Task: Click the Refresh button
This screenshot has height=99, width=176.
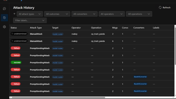Action: pyautogui.click(x=165, y=7)
